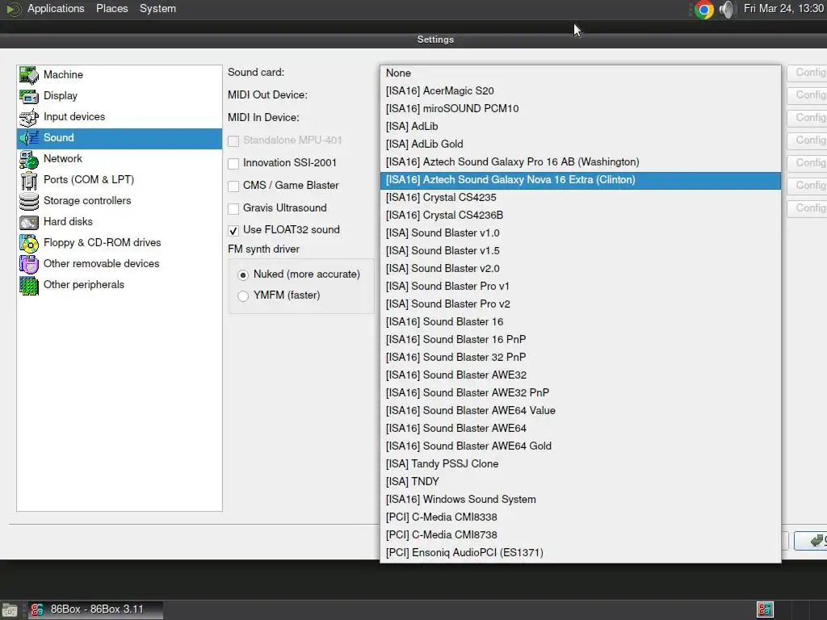
Task: Select Other removable devices icon
Action: point(29,264)
